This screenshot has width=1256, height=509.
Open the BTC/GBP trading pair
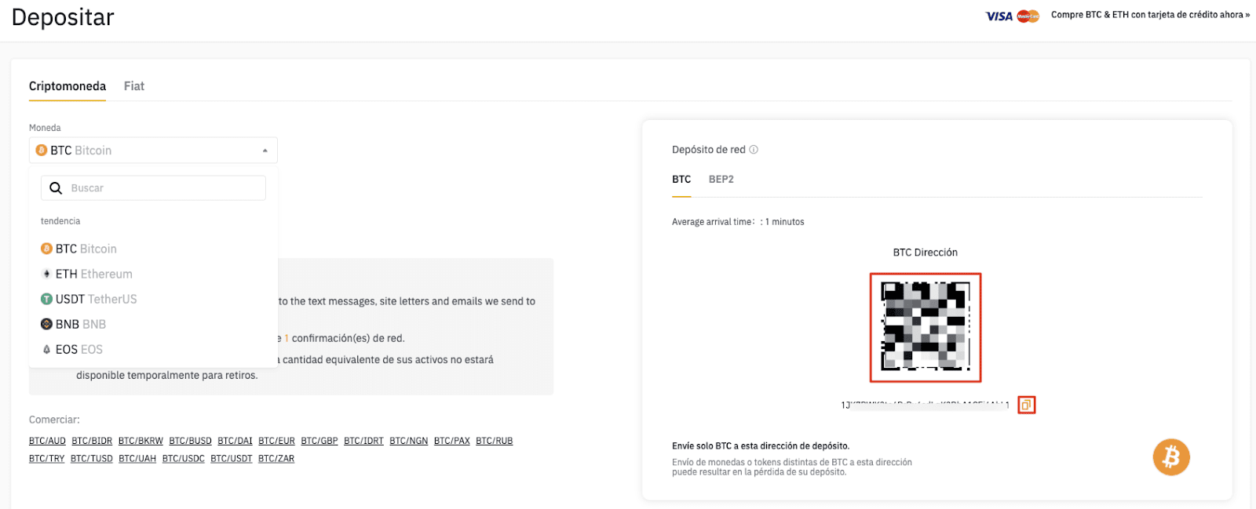(x=319, y=441)
